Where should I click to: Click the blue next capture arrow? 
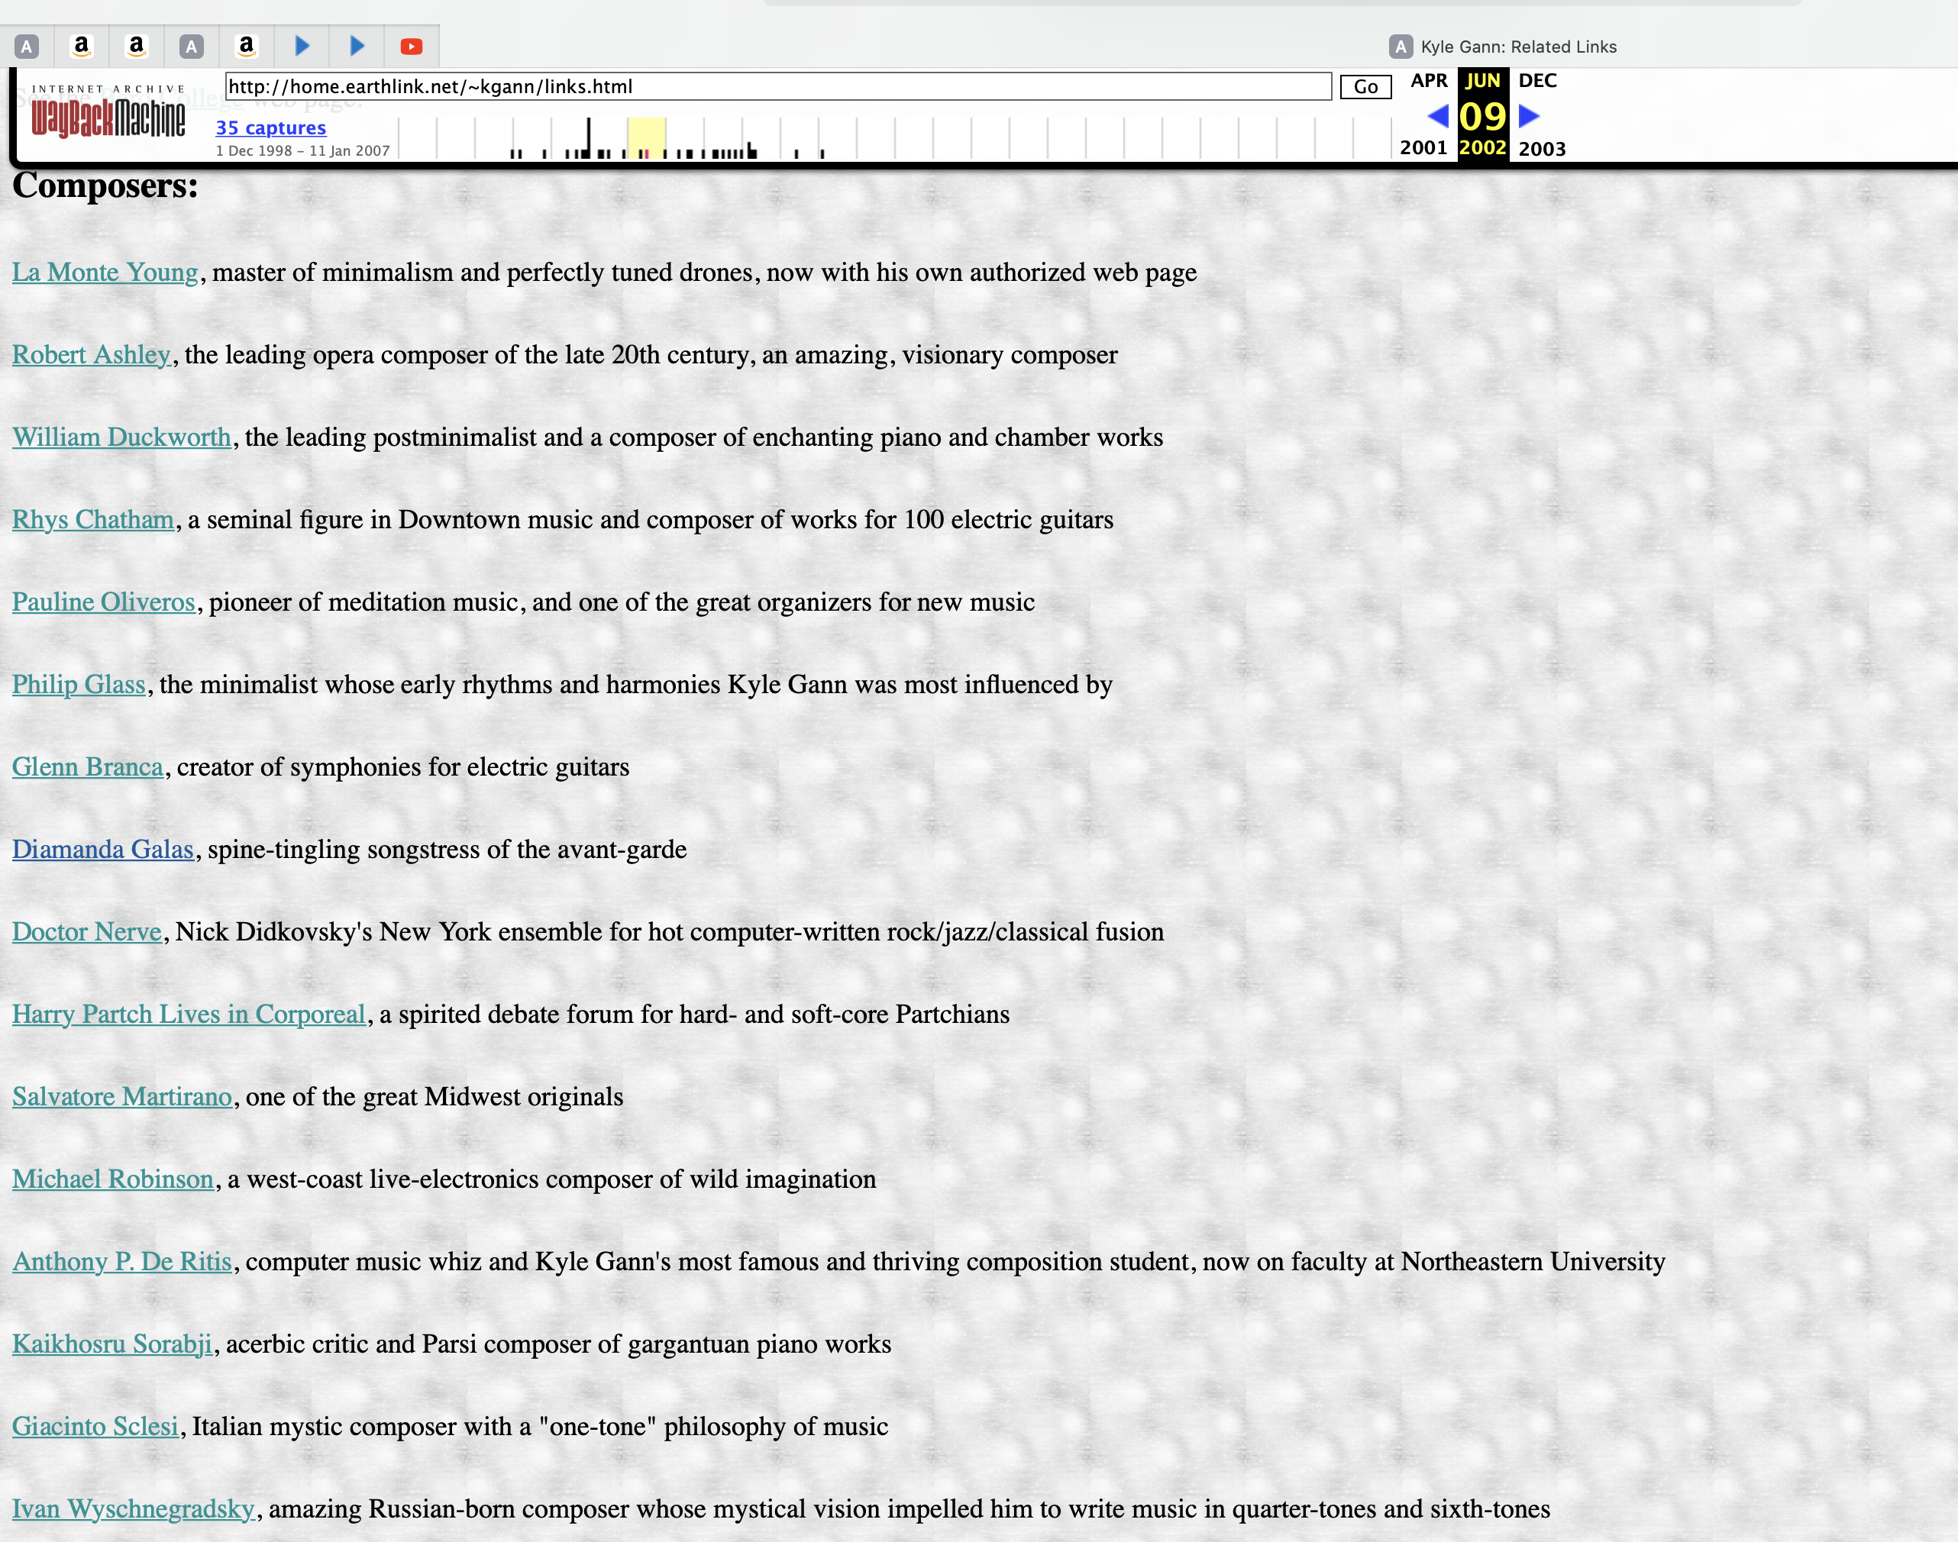click(1529, 117)
